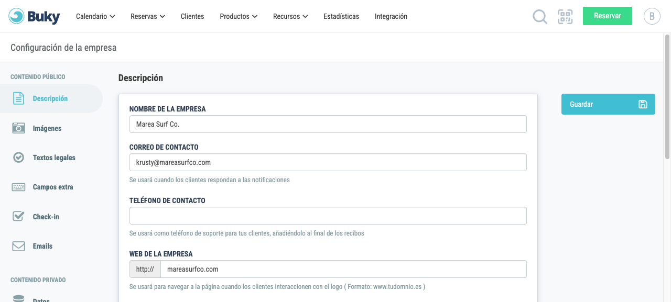Viewport: 671px width, 302px height.
Task: Click the "Se usará como teléfono de soporte" hint
Action: tap(246, 233)
